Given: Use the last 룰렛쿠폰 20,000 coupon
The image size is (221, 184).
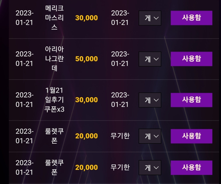Looking at the screenshot, I should (191, 168).
